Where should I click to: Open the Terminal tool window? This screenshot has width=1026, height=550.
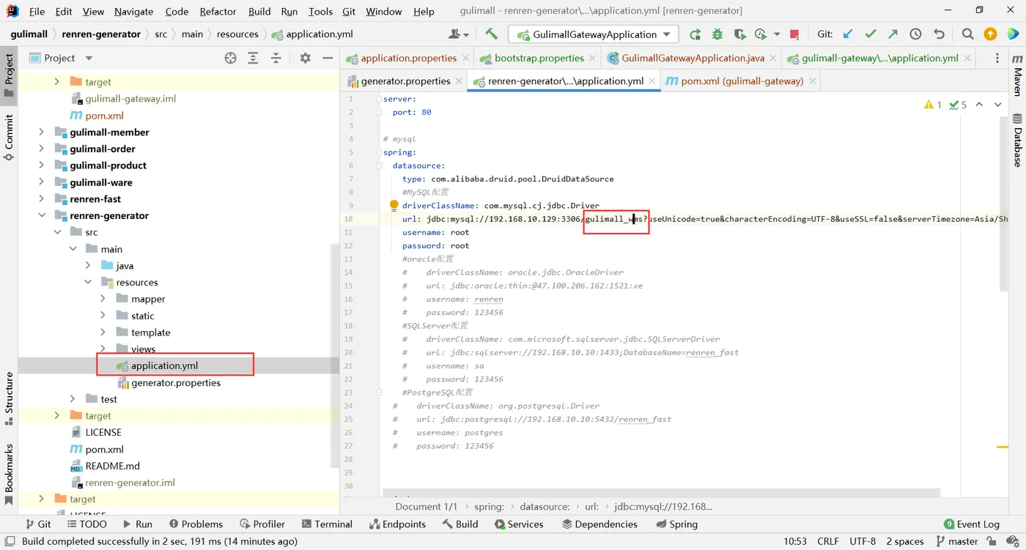(x=327, y=524)
